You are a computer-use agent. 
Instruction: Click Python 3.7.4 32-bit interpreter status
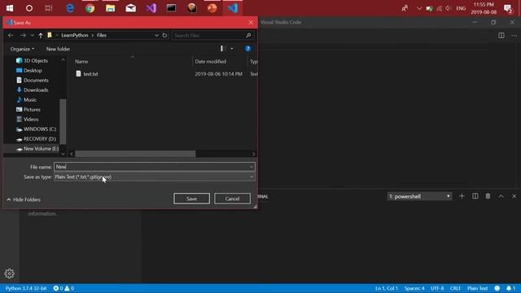pyautogui.click(x=26, y=288)
